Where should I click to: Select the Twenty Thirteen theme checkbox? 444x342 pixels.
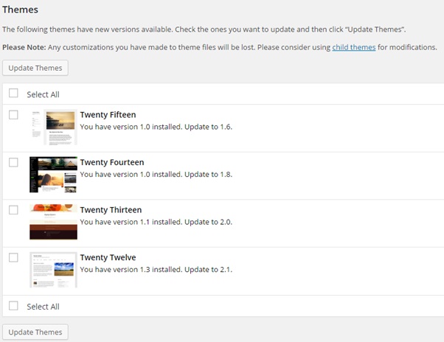pos(13,210)
